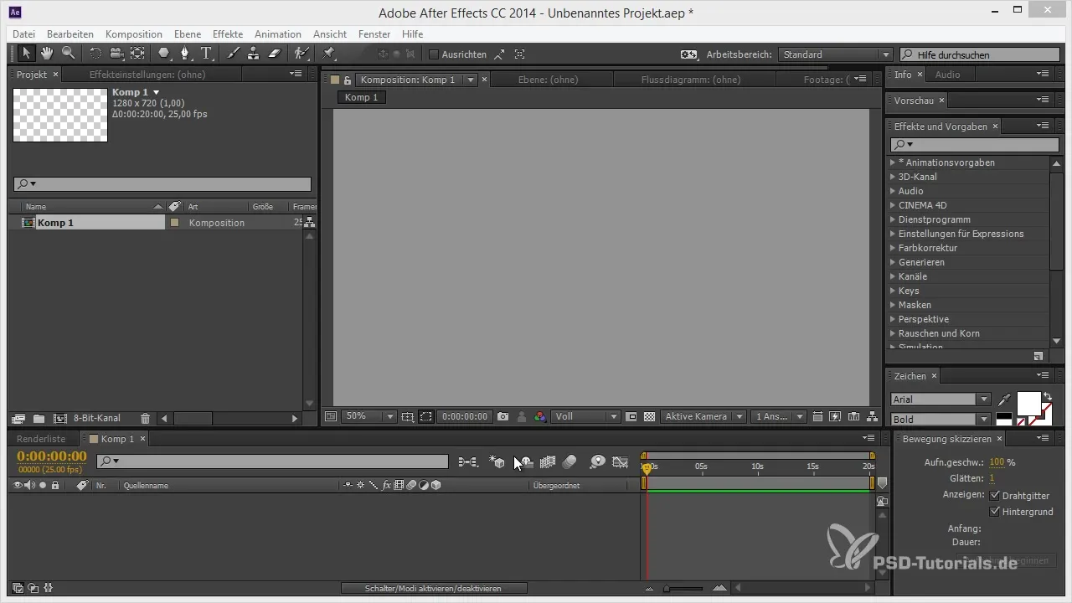Delete selected project item with trash icon

[145, 418]
